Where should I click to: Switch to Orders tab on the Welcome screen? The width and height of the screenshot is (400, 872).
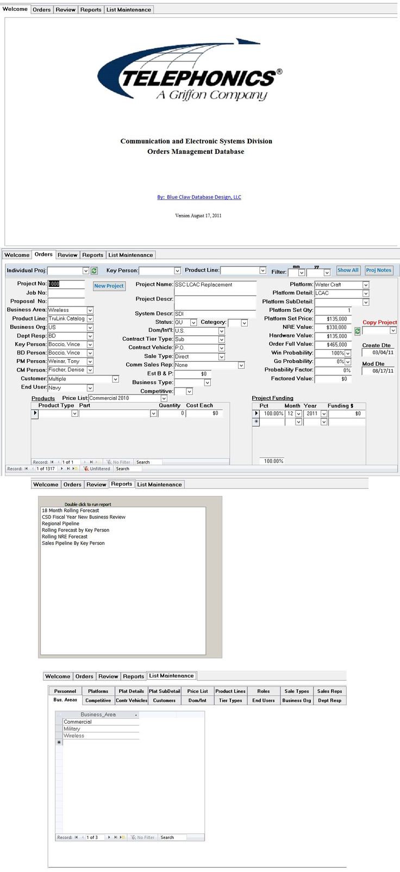42,10
